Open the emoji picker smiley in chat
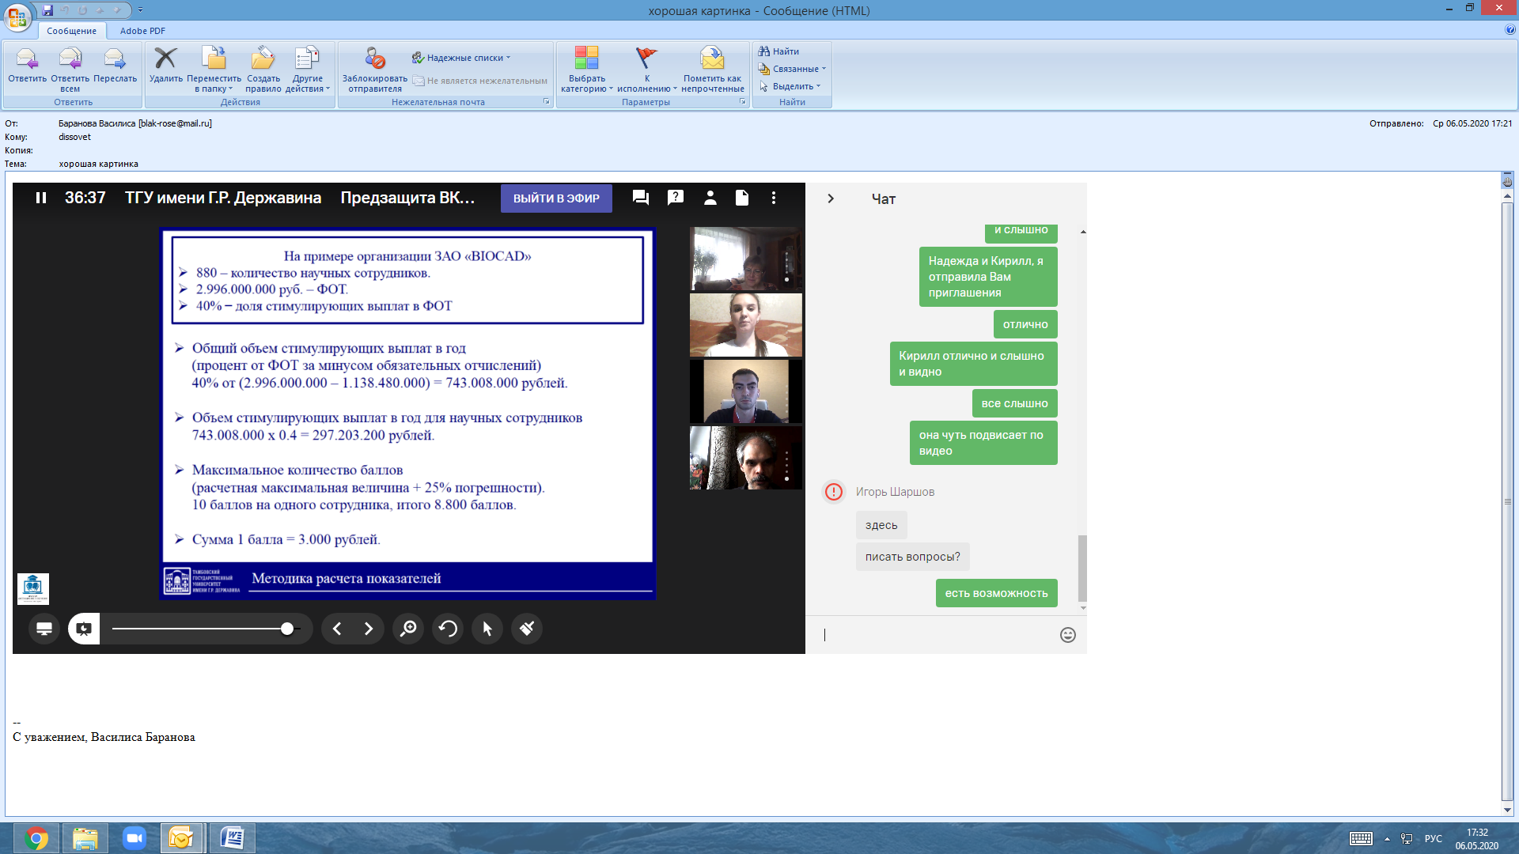 pyautogui.click(x=1068, y=635)
